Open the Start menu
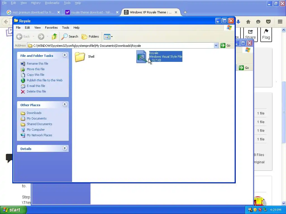This screenshot has height=214, width=286. pos(13,210)
